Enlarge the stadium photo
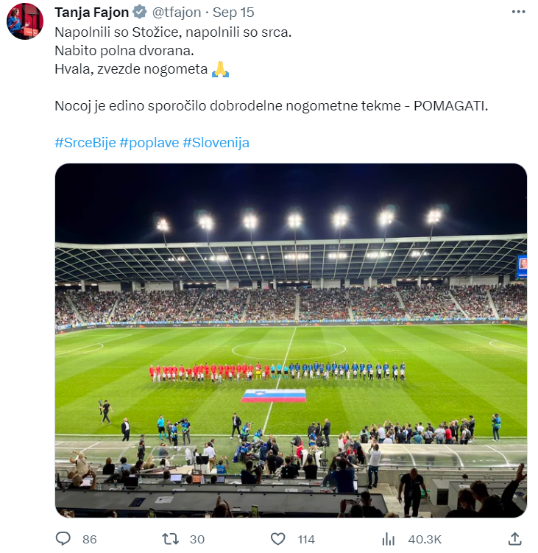The image size is (538, 553). click(x=291, y=340)
